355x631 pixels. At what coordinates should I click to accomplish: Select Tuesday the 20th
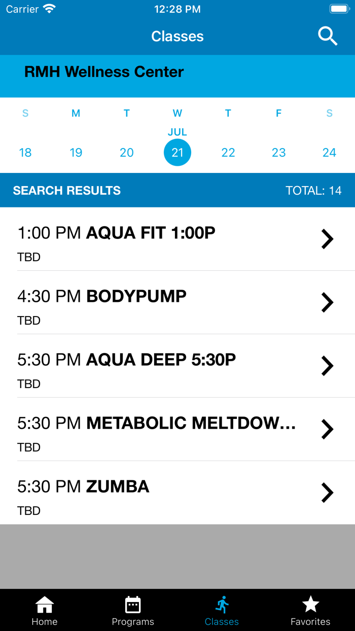click(127, 153)
